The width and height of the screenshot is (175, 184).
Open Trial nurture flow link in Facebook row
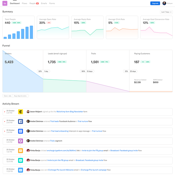coord(83,121)
